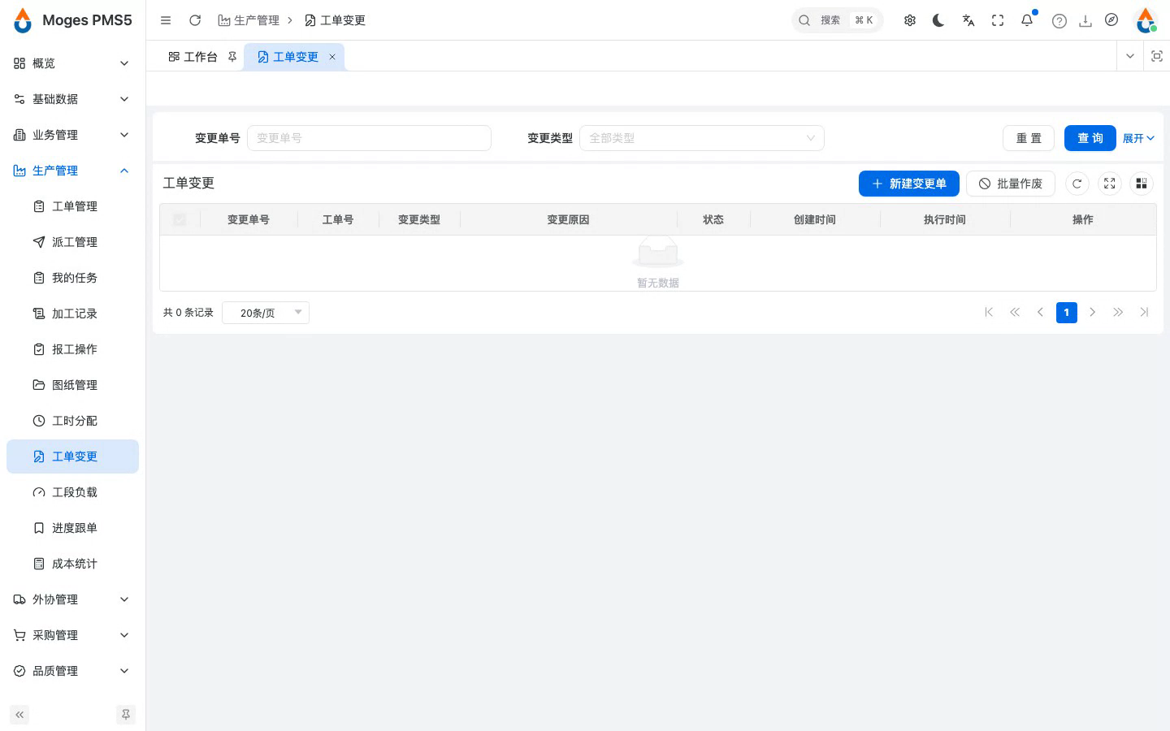Unpin the 工作台 tab
This screenshot has height=731, width=1170.
(232, 57)
